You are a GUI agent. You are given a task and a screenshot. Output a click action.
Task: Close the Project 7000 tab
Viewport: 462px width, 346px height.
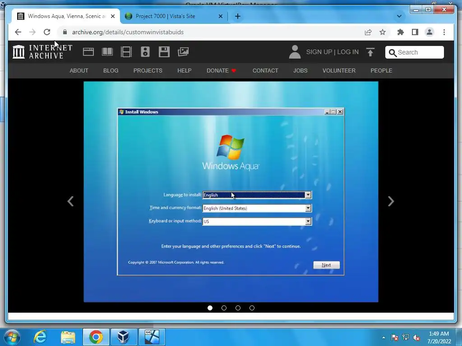220,16
